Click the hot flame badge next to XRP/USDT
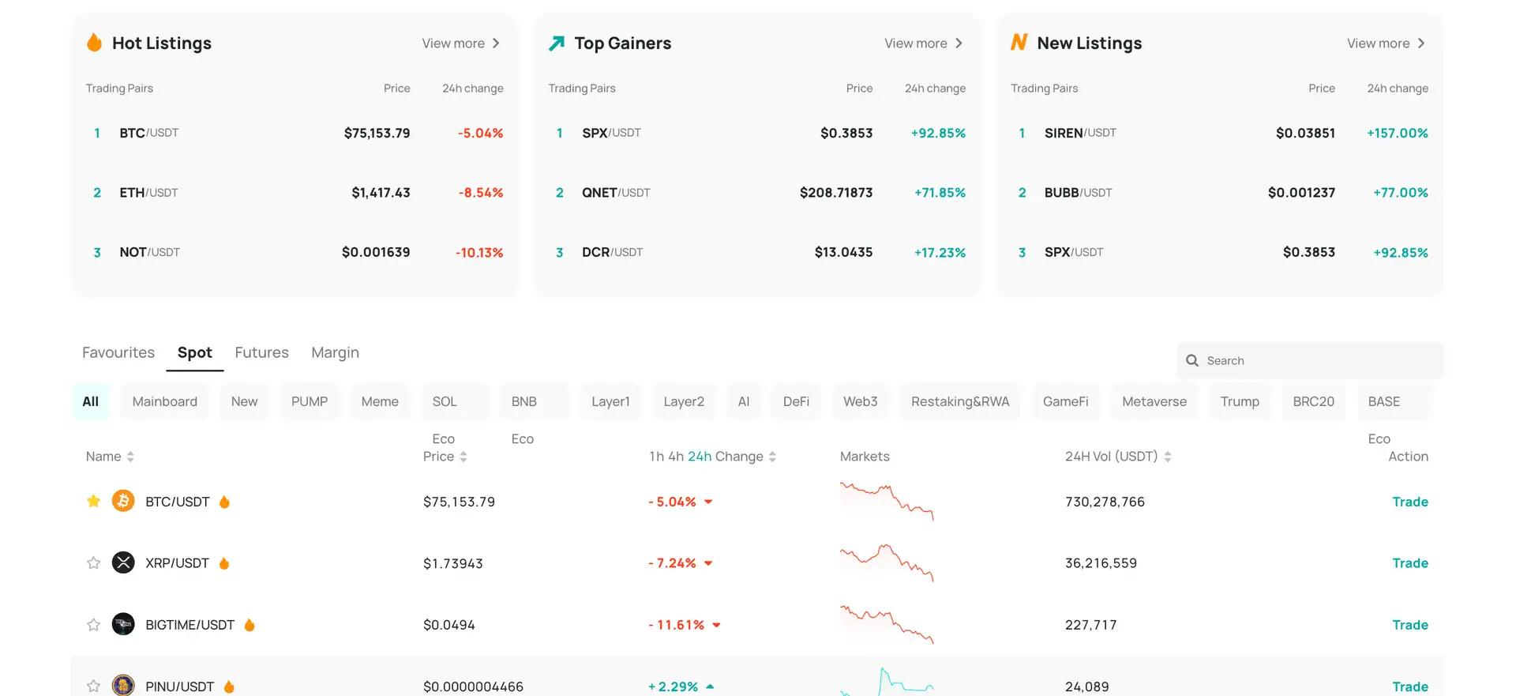The image size is (1516, 696). click(224, 563)
